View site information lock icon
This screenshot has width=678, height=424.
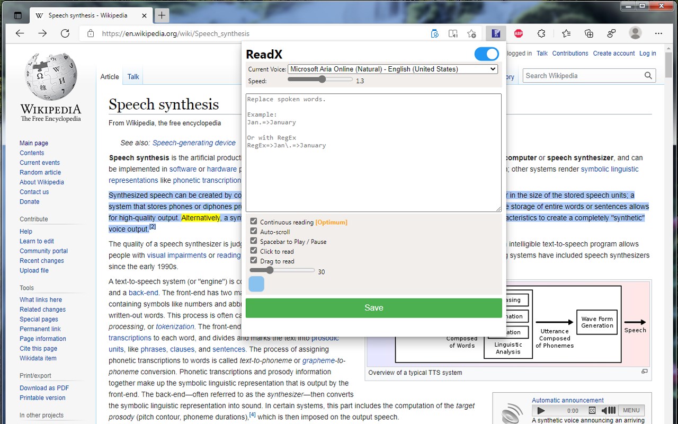(91, 33)
